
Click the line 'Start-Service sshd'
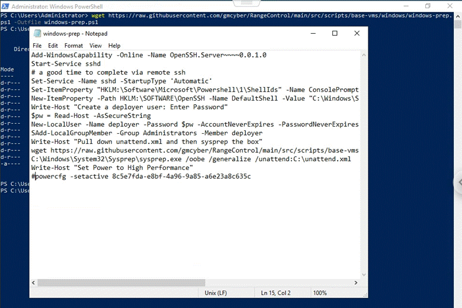pos(66,63)
